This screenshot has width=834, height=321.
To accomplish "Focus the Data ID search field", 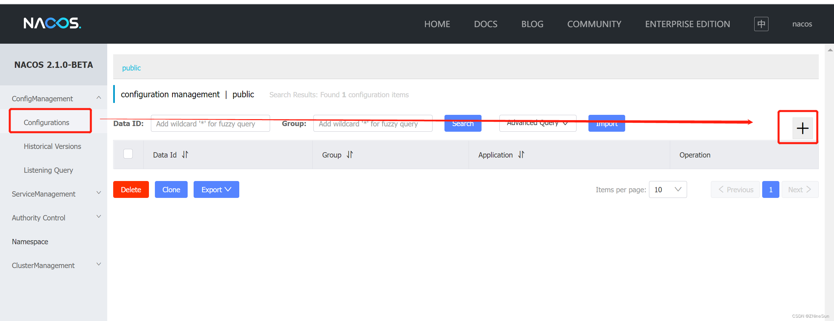I will pos(210,123).
